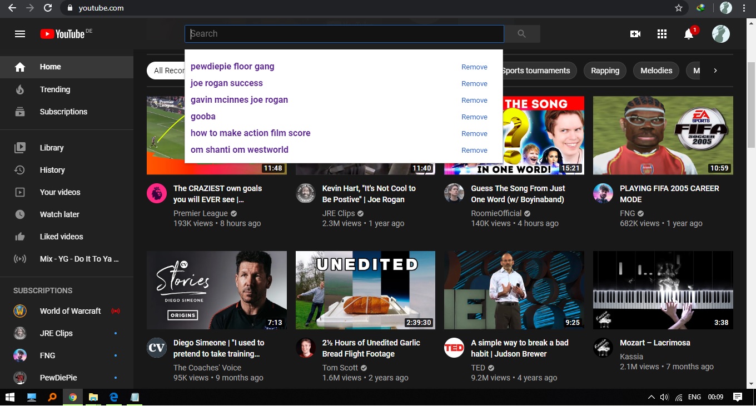View notifications via the bell icon
Screen dimensions: 756x406
click(688, 34)
